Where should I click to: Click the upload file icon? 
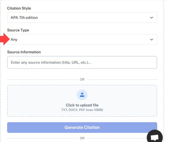coord(82,95)
